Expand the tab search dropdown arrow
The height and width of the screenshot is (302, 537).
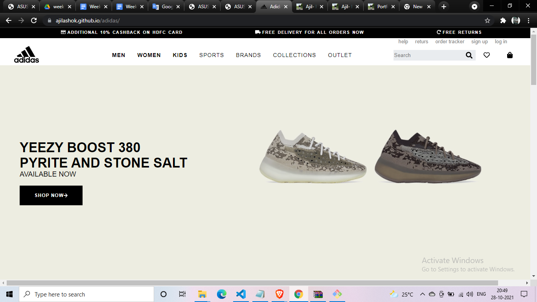click(474, 7)
